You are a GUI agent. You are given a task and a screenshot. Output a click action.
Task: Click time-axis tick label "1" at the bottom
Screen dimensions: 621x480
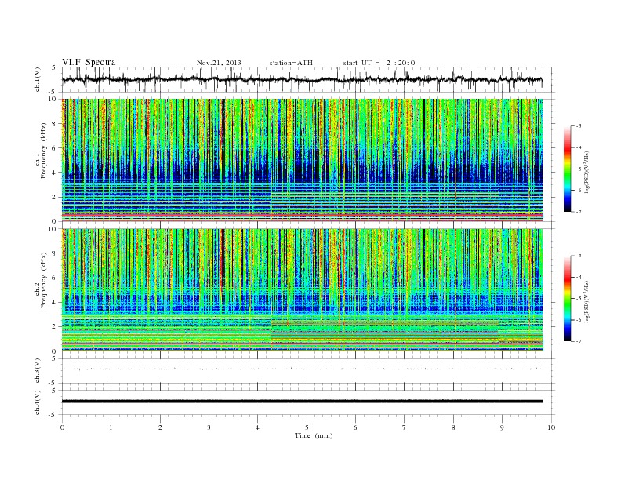tap(111, 427)
